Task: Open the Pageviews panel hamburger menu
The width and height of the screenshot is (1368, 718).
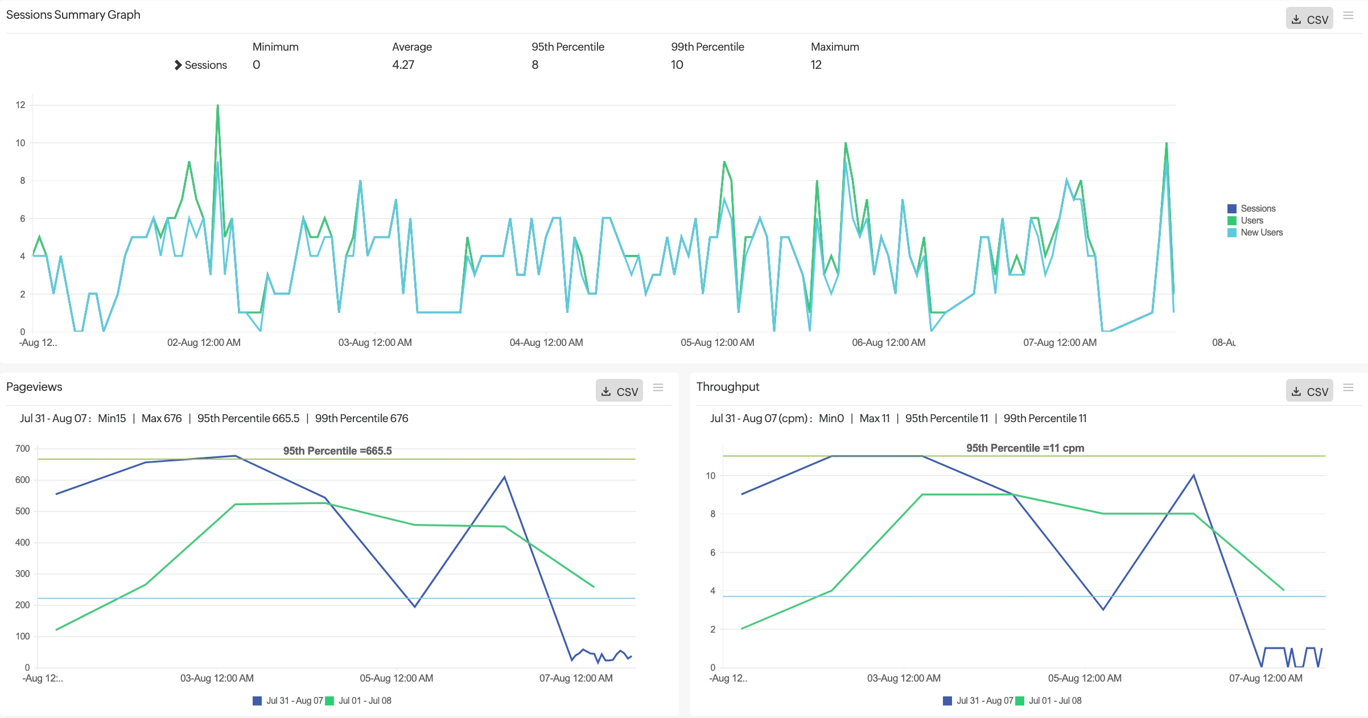Action: pos(658,387)
